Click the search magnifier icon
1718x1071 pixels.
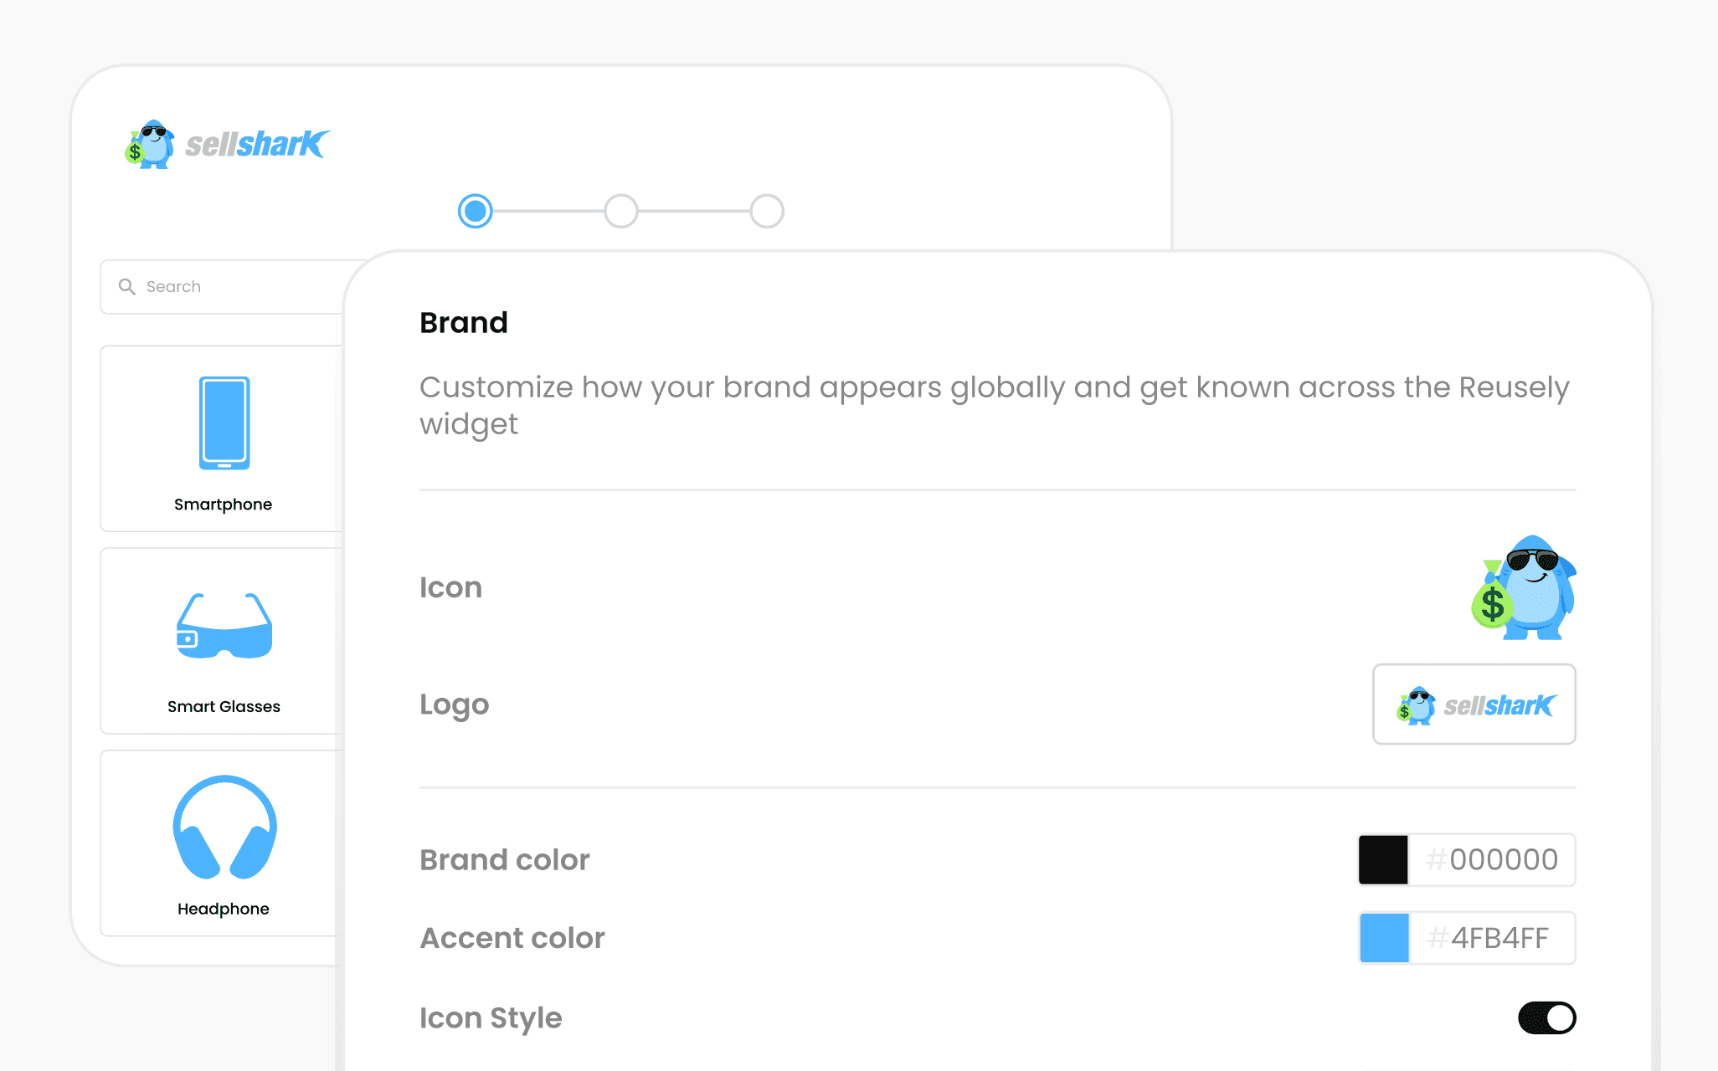click(x=126, y=287)
